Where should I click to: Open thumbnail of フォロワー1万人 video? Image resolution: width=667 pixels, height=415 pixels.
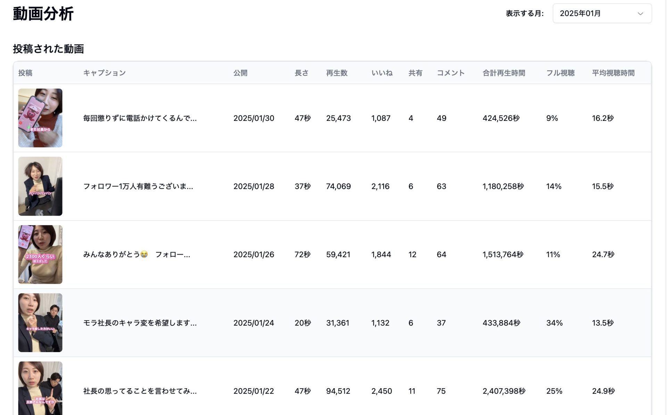[40, 186]
